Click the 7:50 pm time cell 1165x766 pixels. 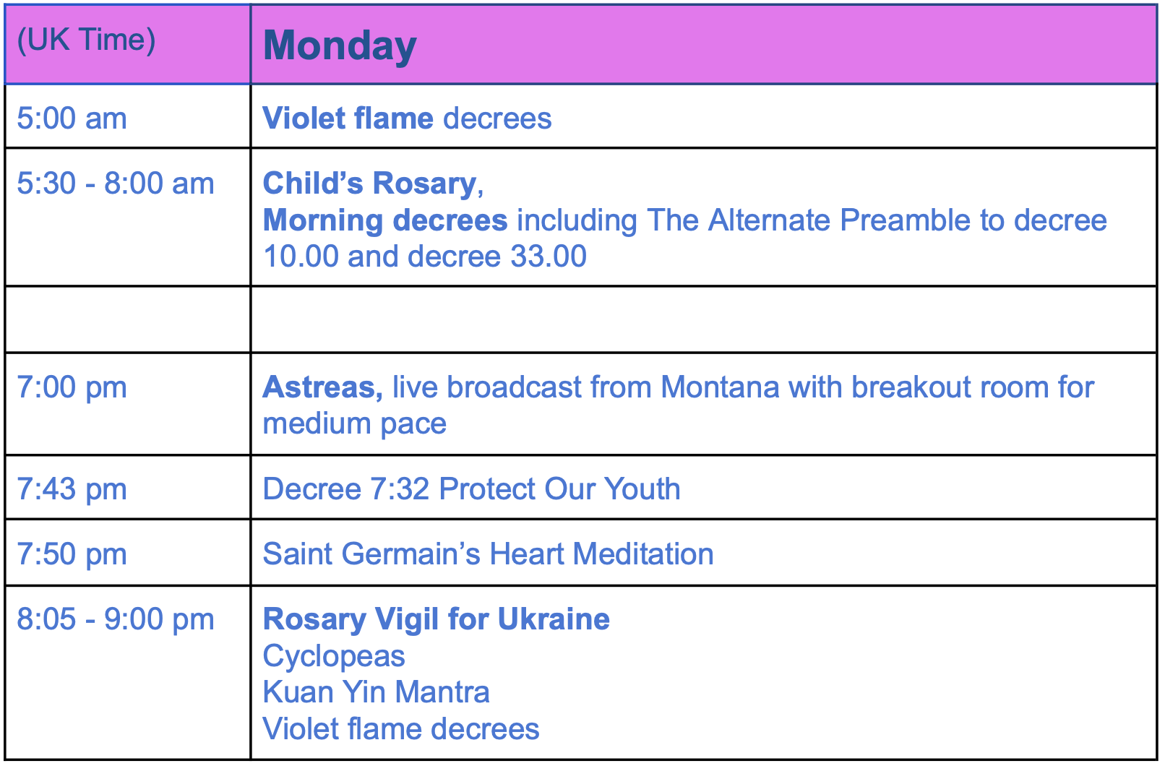[x=128, y=552]
